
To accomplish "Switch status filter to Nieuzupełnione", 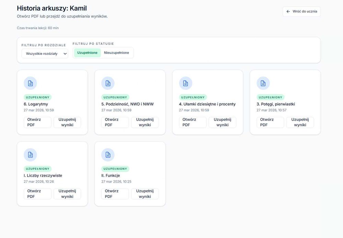I will pos(117,53).
